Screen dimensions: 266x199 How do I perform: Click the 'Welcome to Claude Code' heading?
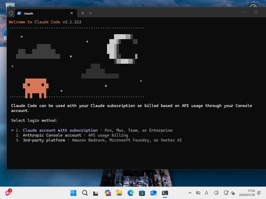[35, 22]
